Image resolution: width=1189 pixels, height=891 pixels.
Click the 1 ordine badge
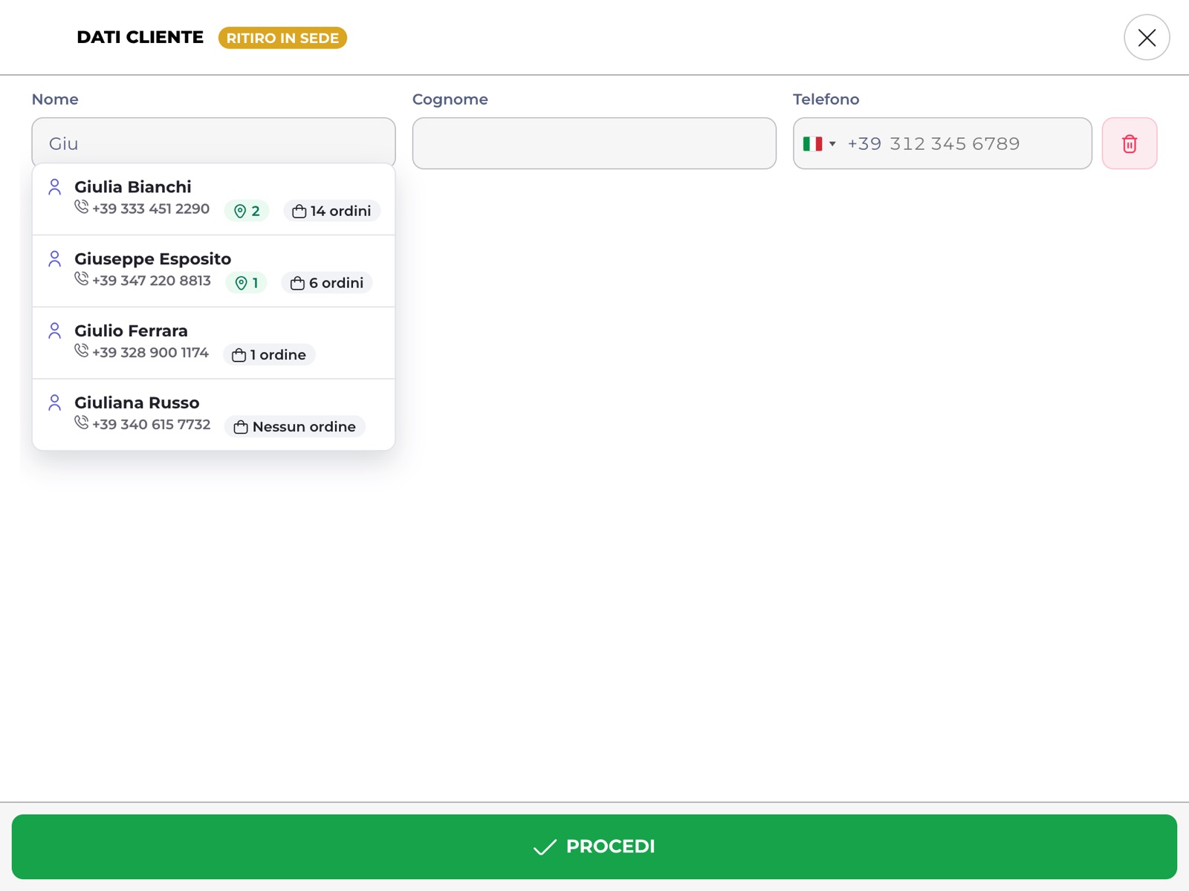click(x=269, y=355)
